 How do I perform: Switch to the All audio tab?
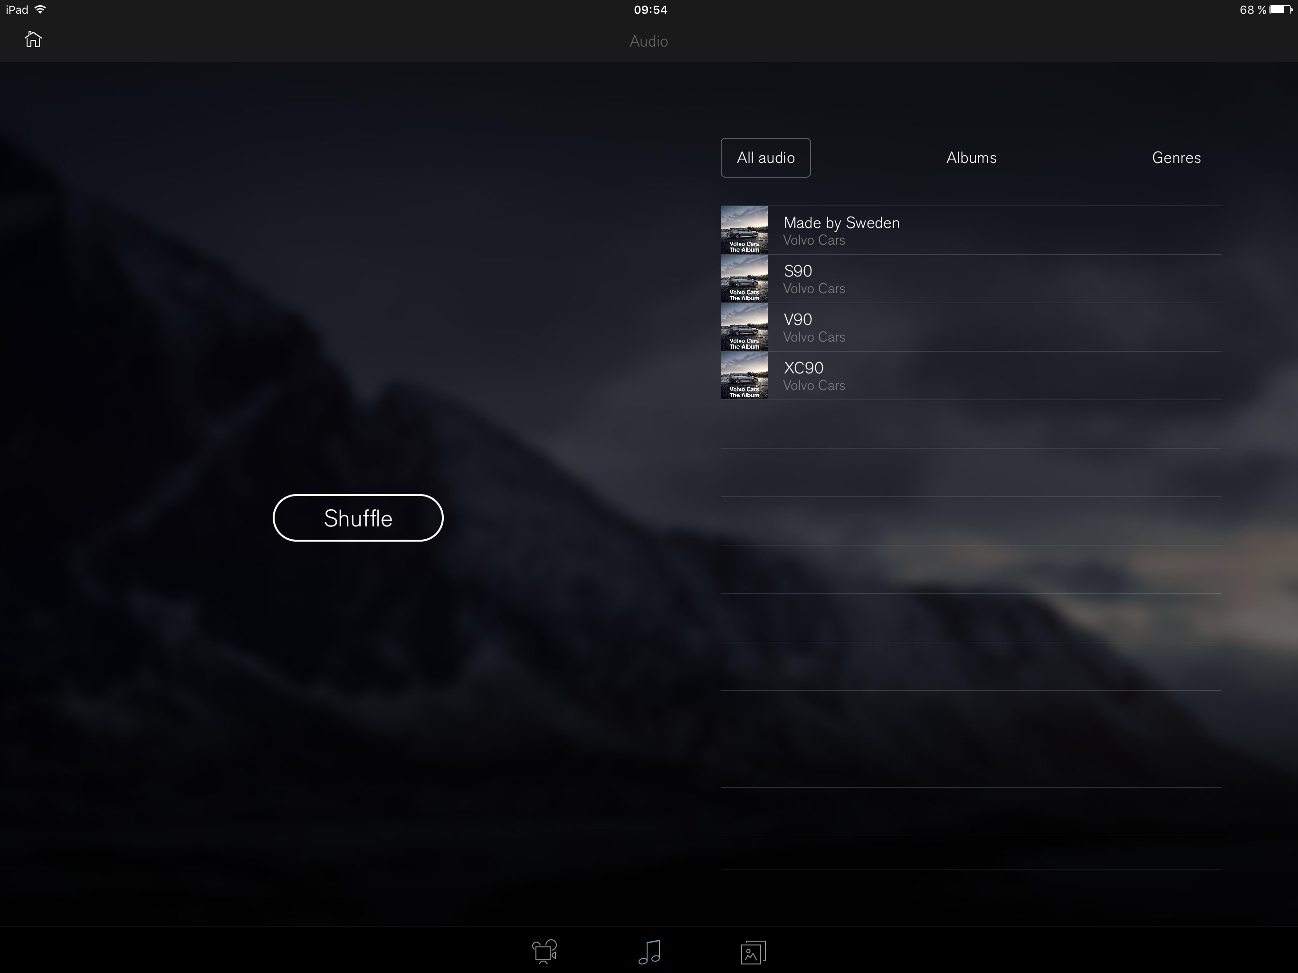(765, 158)
